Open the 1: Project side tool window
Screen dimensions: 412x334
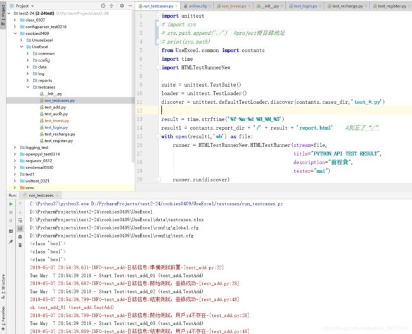[3, 15]
